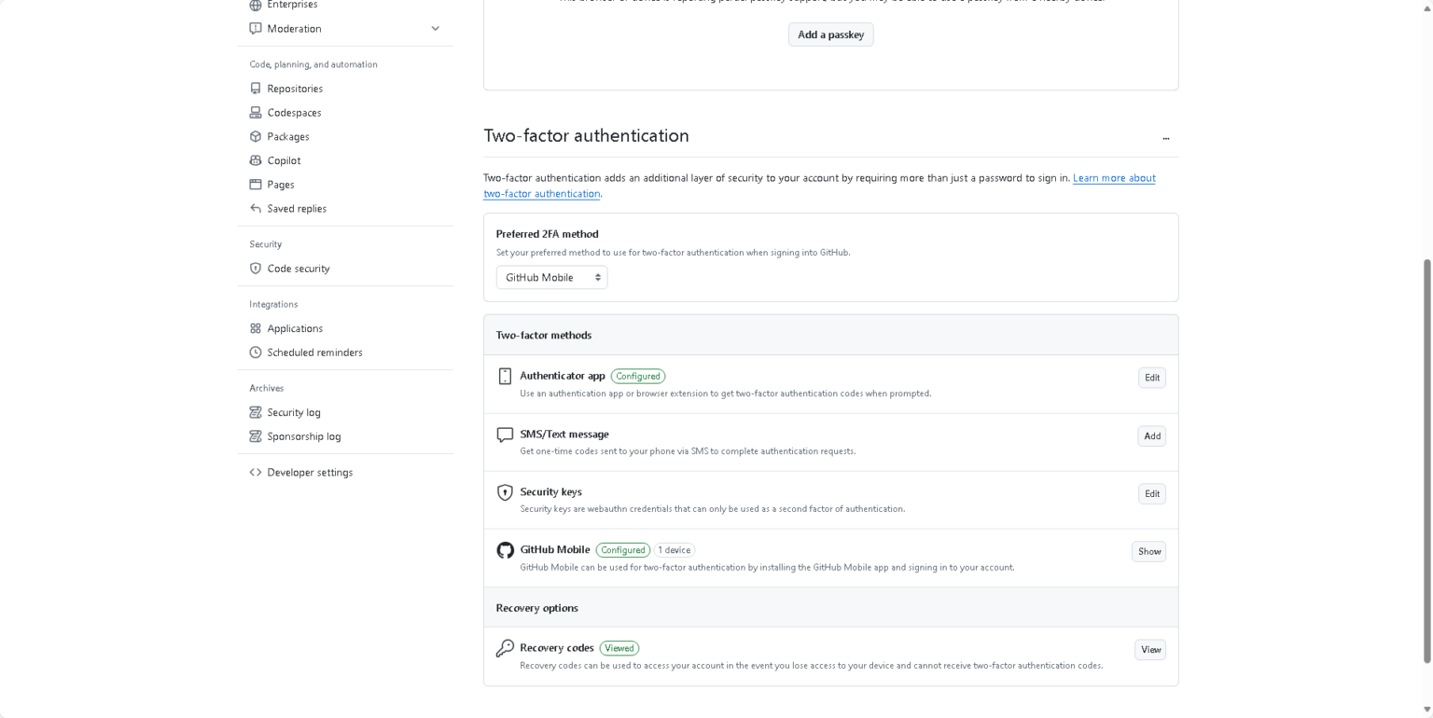
Task: Click the Code security shield icon
Action: 256,269
